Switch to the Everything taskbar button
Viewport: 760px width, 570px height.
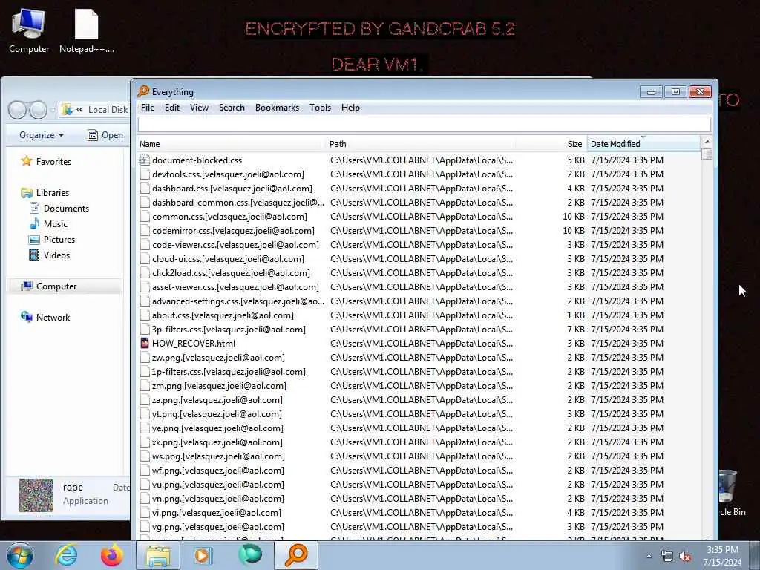pos(296,555)
